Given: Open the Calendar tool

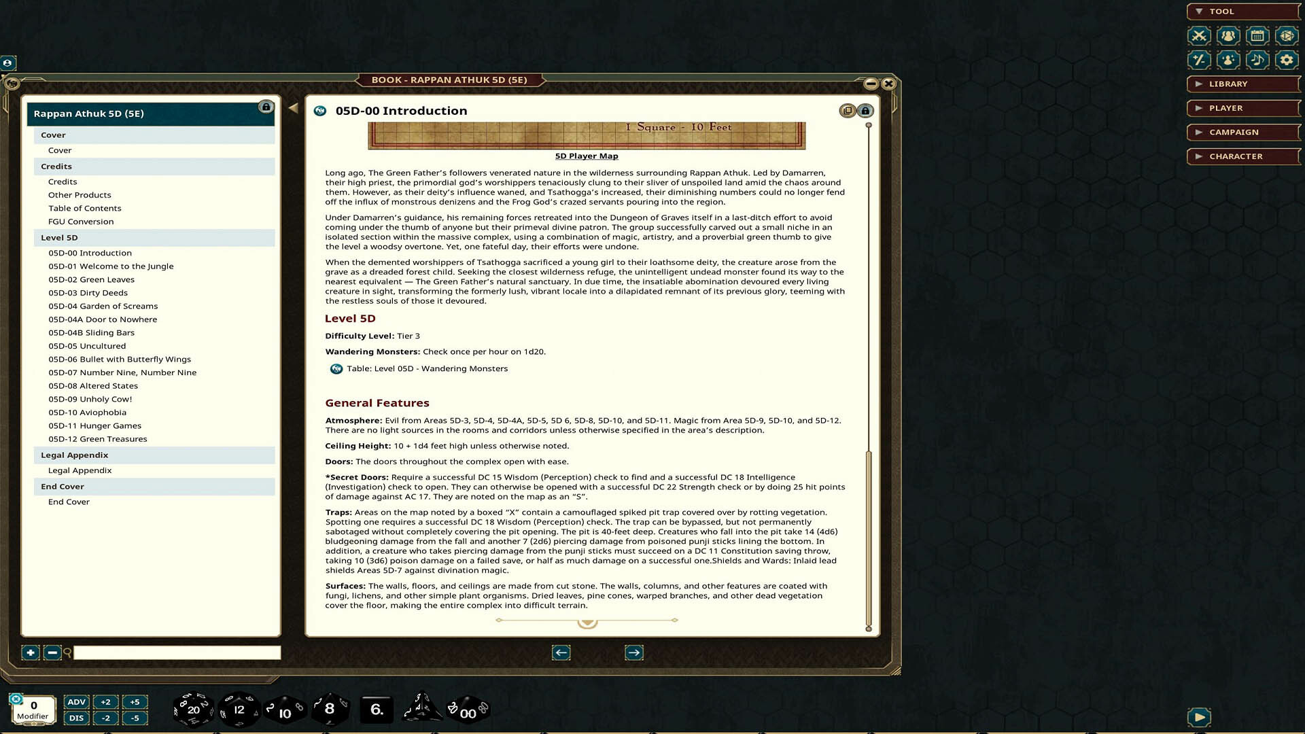Looking at the screenshot, I should 1257,36.
